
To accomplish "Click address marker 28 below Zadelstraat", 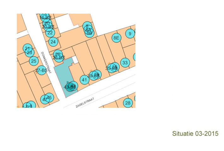I will (x=128, y=103).
